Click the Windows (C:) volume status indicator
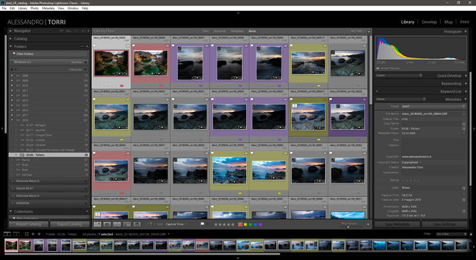This screenshot has width=476, height=260. coord(12,62)
